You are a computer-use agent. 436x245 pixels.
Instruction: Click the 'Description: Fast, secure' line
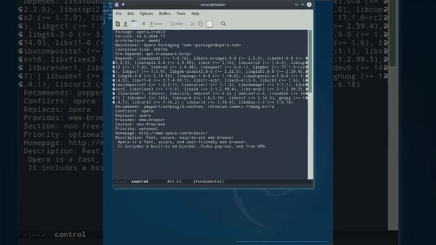(174, 137)
